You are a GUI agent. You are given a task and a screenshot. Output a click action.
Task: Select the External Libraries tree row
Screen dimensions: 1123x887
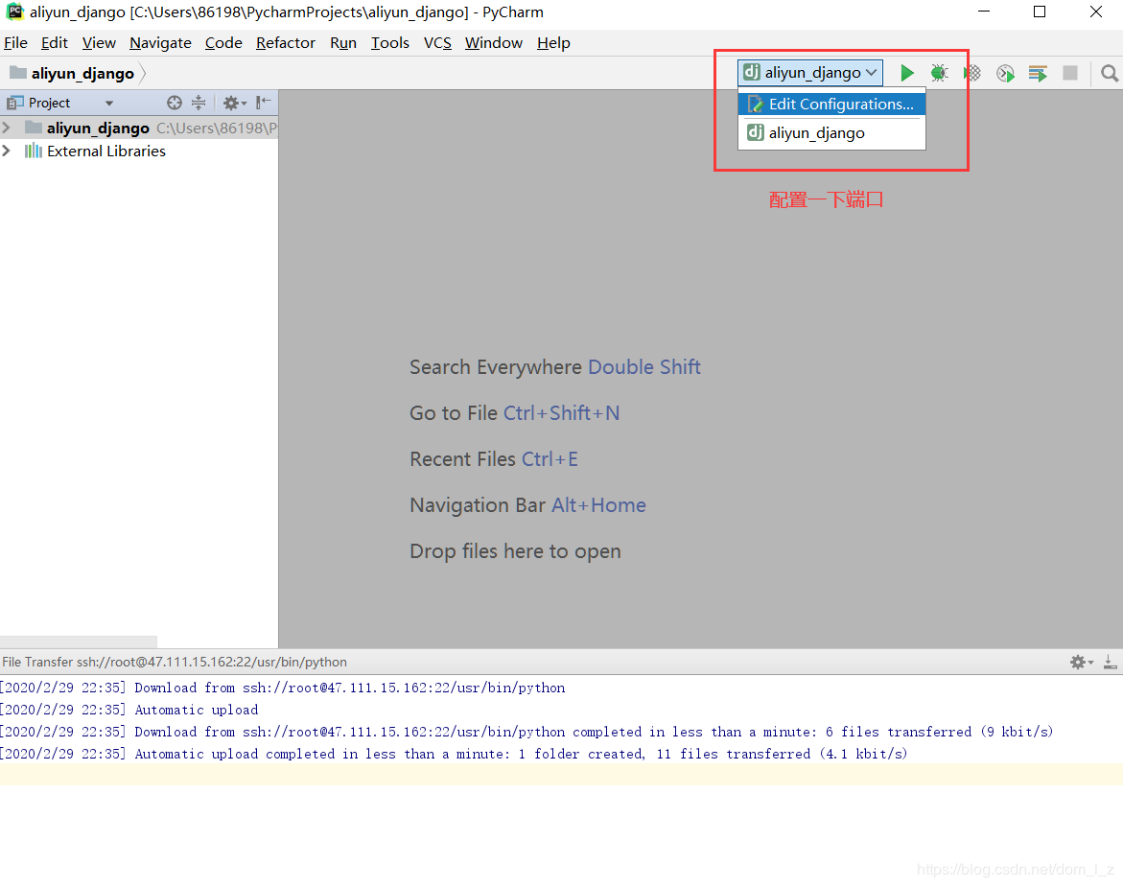pyautogui.click(x=139, y=152)
